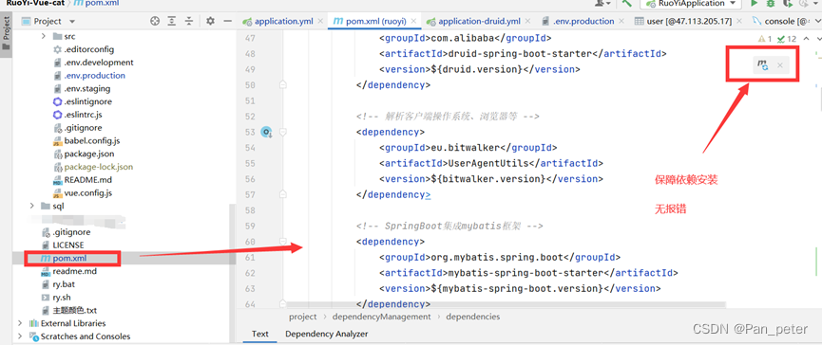
Task: Click RuoYi-Vue-cat in the navigation bar
Action: [x=35, y=3]
